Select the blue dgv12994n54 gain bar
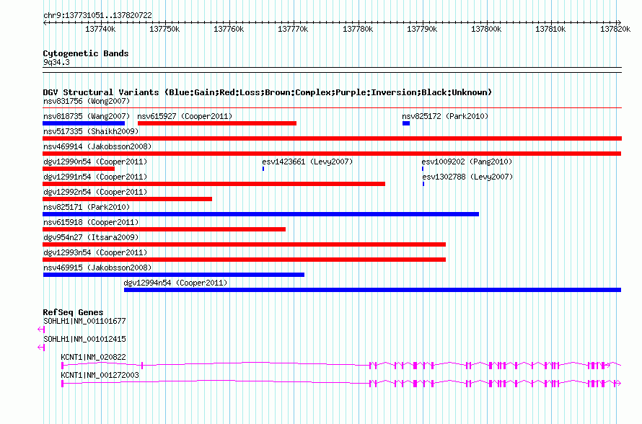The width and height of the screenshot is (642, 424). pyautogui.click(x=373, y=290)
